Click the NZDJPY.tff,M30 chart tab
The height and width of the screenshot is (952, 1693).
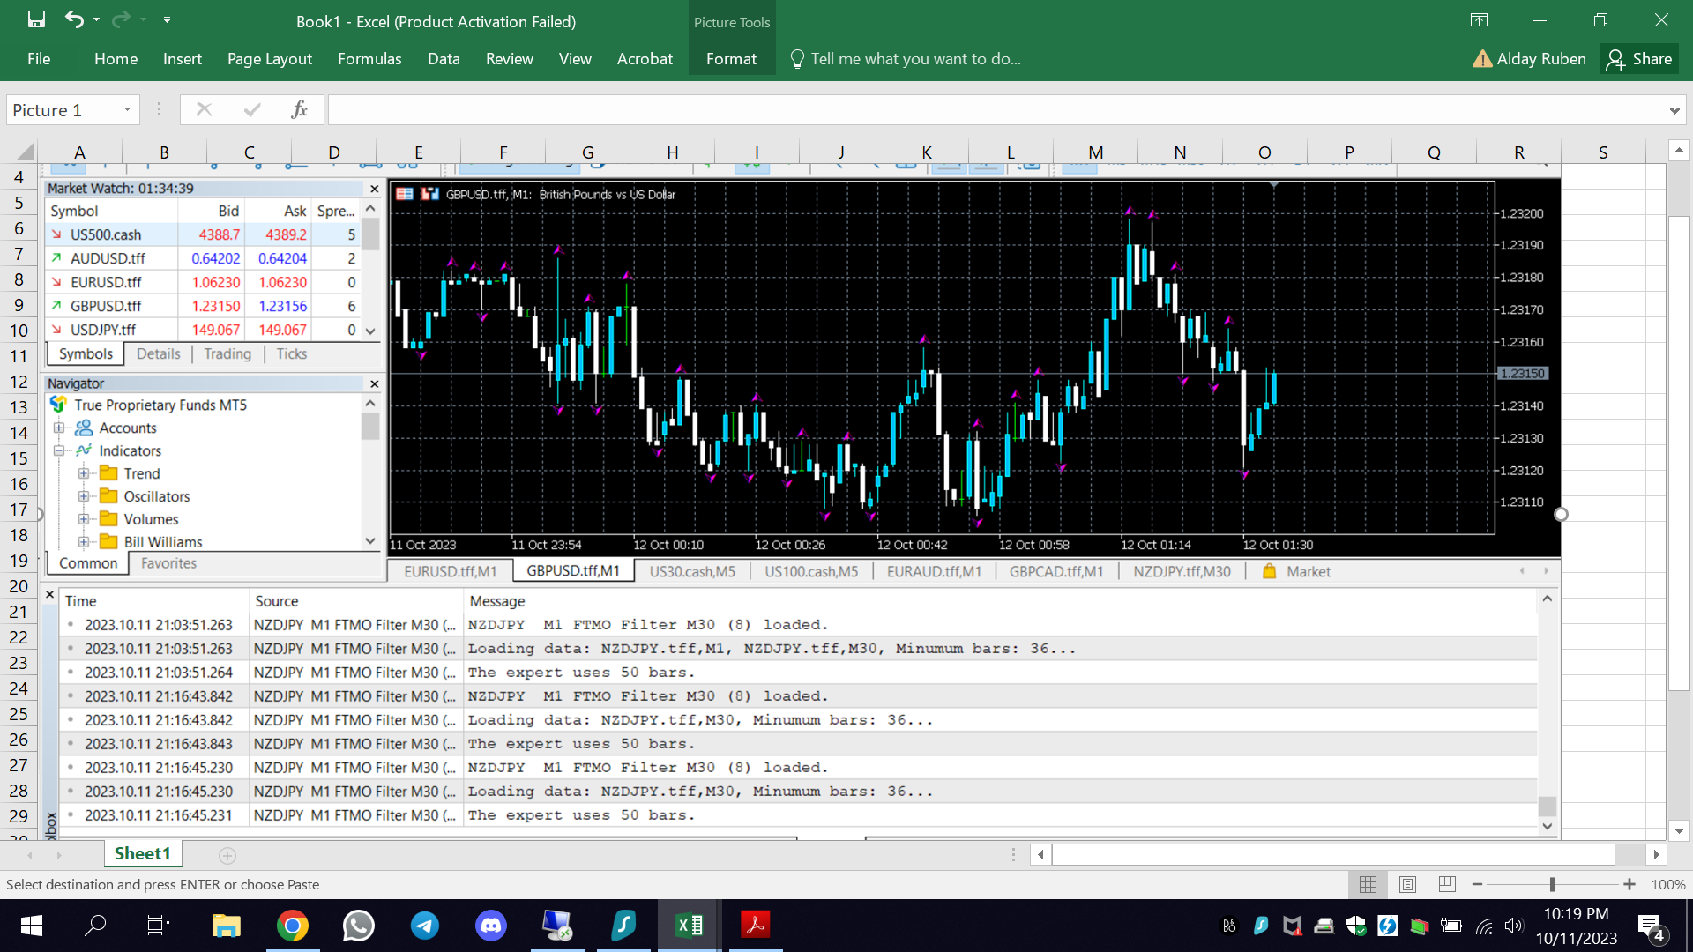point(1182,571)
